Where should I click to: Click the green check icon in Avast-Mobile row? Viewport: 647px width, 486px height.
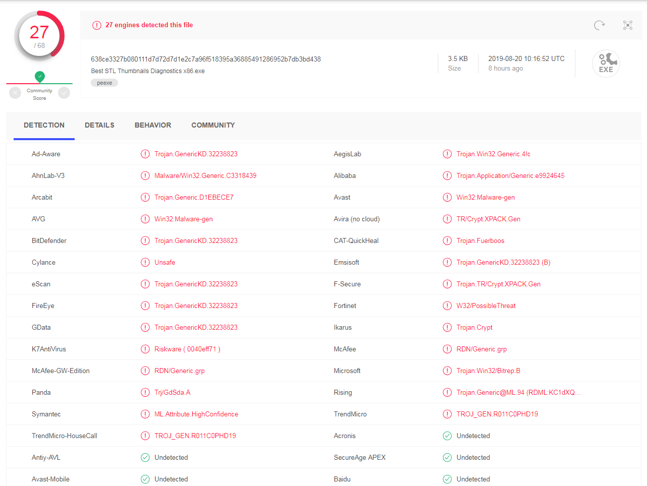tap(145, 479)
